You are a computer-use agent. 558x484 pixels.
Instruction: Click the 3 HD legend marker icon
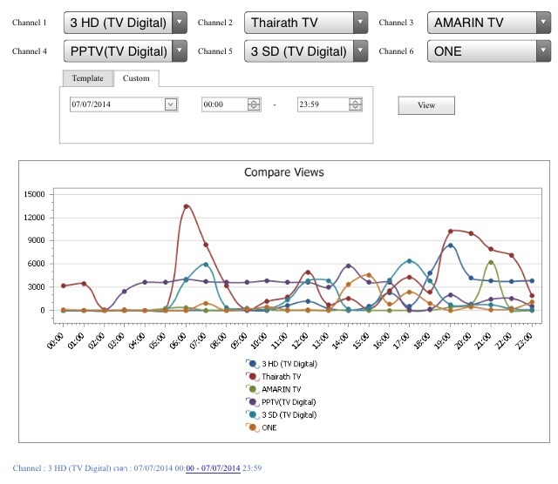pyautogui.click(x=253, y=364)
